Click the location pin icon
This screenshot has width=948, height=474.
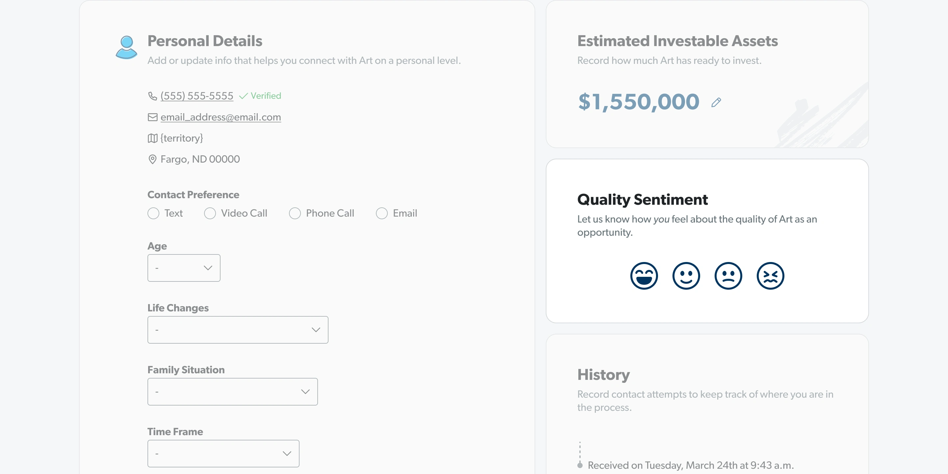pos(152,159)
